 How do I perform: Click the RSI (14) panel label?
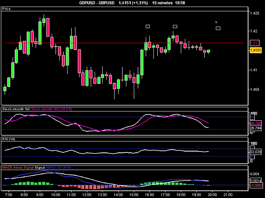coord(8,139)
